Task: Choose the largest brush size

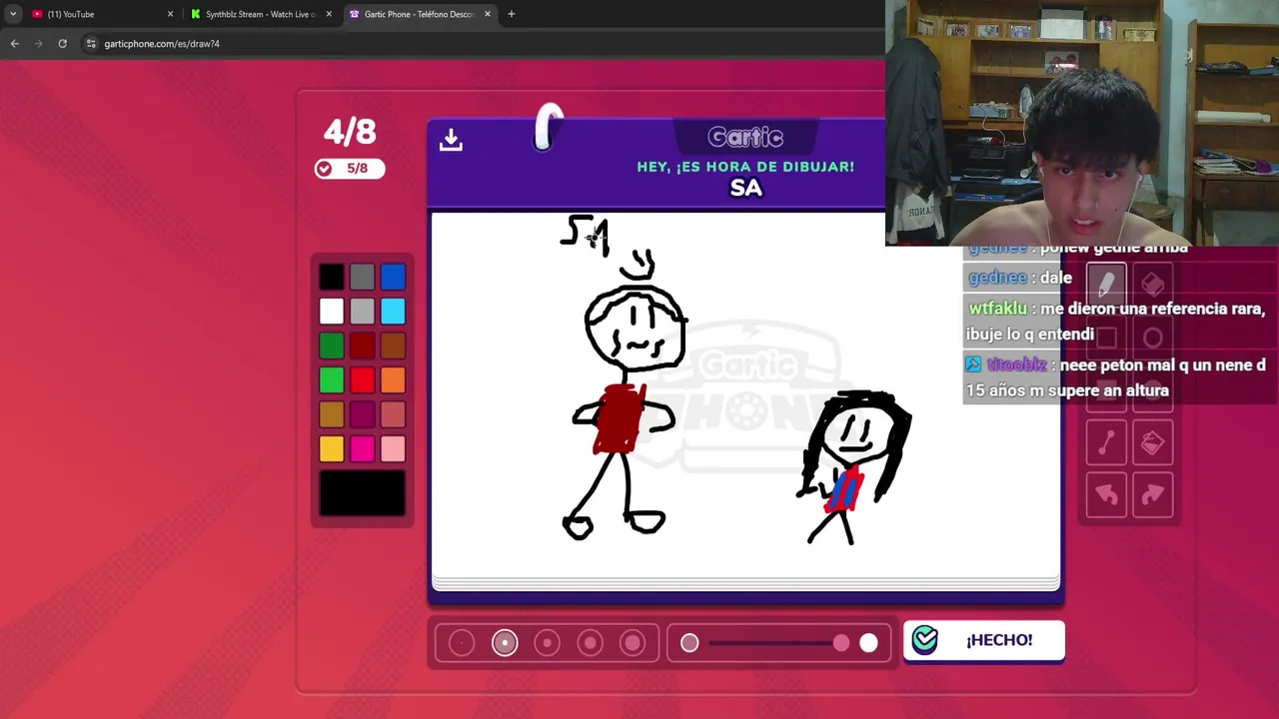Action: click(x=633, y=643)
